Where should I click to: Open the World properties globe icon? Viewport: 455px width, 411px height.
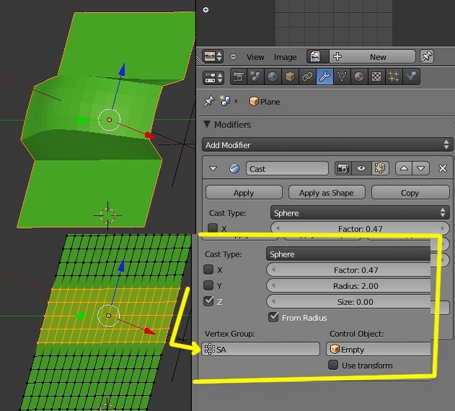[x=273, y=76]
